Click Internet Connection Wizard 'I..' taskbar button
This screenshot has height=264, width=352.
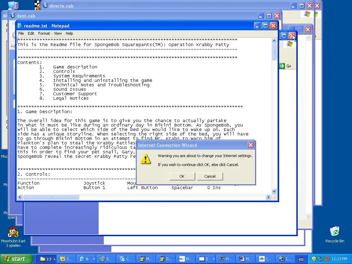click(x=285, y=259)
